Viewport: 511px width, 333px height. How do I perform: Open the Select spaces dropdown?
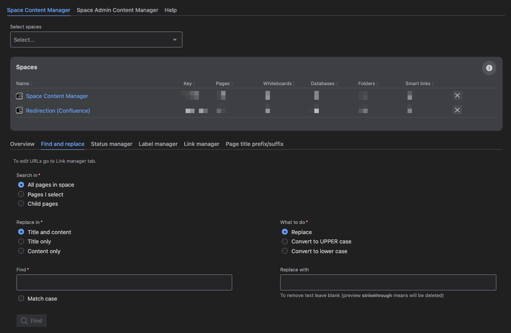(x=96, y=39)
